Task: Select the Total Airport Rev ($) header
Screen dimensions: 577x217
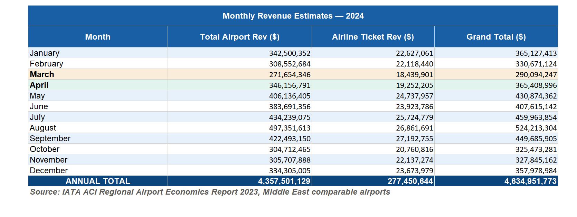Action: pyautogui.click(x=239, y=37)
